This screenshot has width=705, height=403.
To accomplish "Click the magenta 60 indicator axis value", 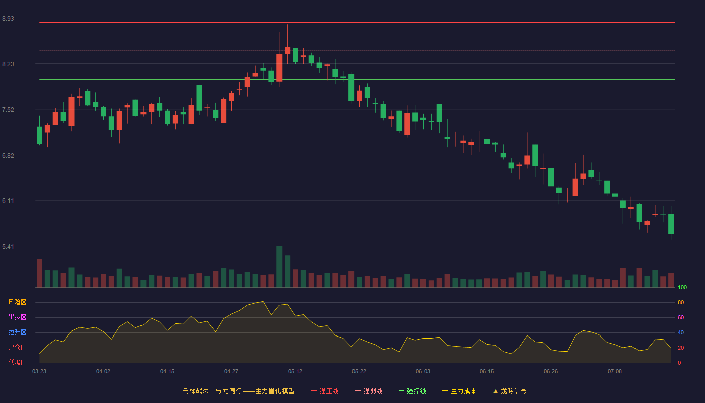I will (x=681, y=318).
